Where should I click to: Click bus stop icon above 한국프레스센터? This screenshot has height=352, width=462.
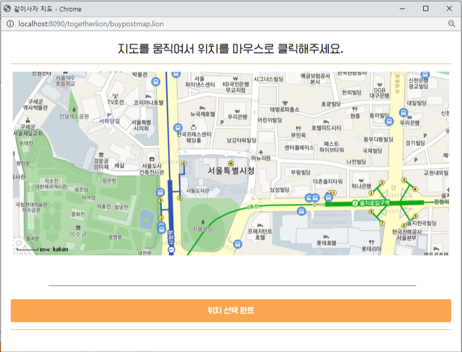(178, 128)
